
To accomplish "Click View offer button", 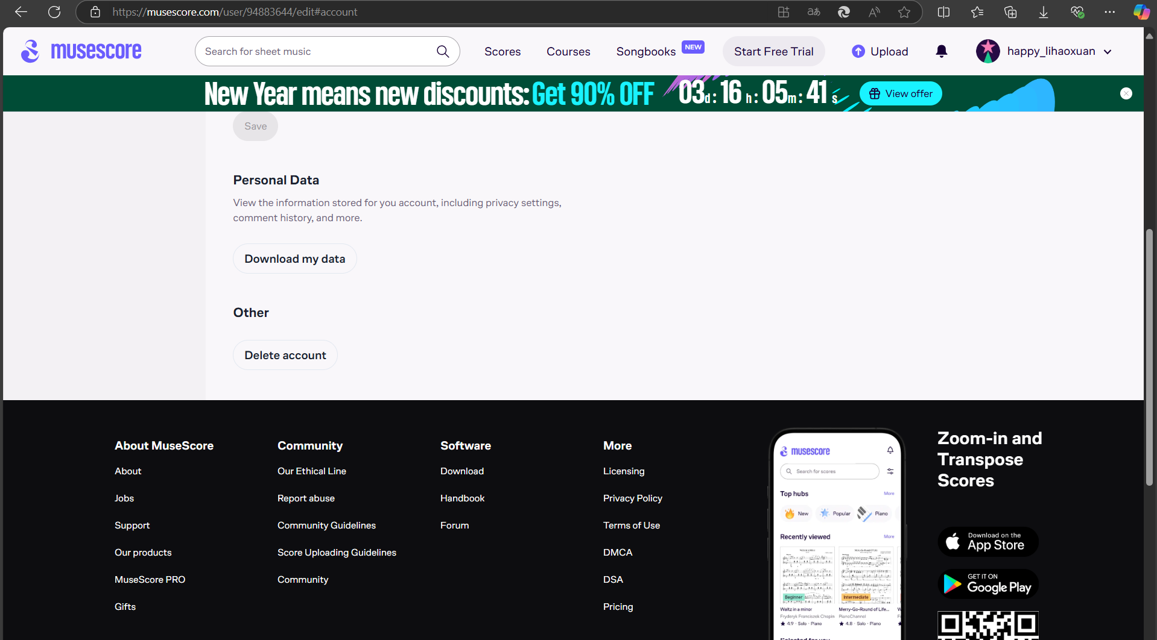I will point(901,93).
